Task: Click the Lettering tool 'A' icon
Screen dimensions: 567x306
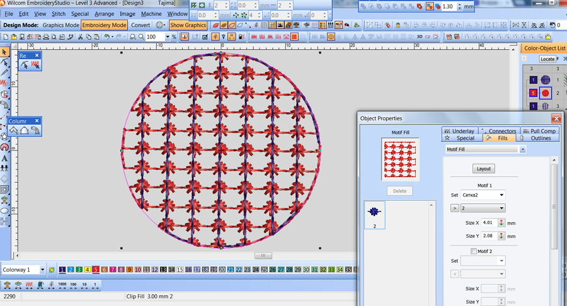Action: (x=4, y=158)
